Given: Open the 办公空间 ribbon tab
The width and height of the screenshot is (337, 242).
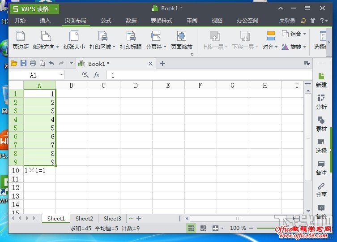Looking at the screenshot, I should coord(247,21).
